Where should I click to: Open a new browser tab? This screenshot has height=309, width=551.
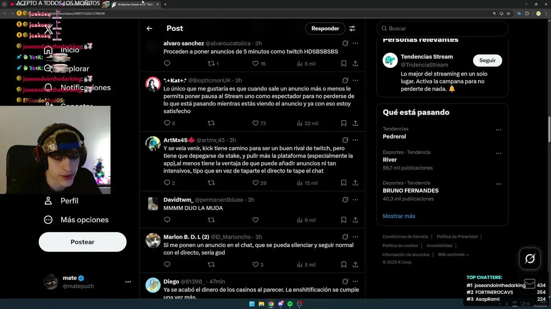165,4
